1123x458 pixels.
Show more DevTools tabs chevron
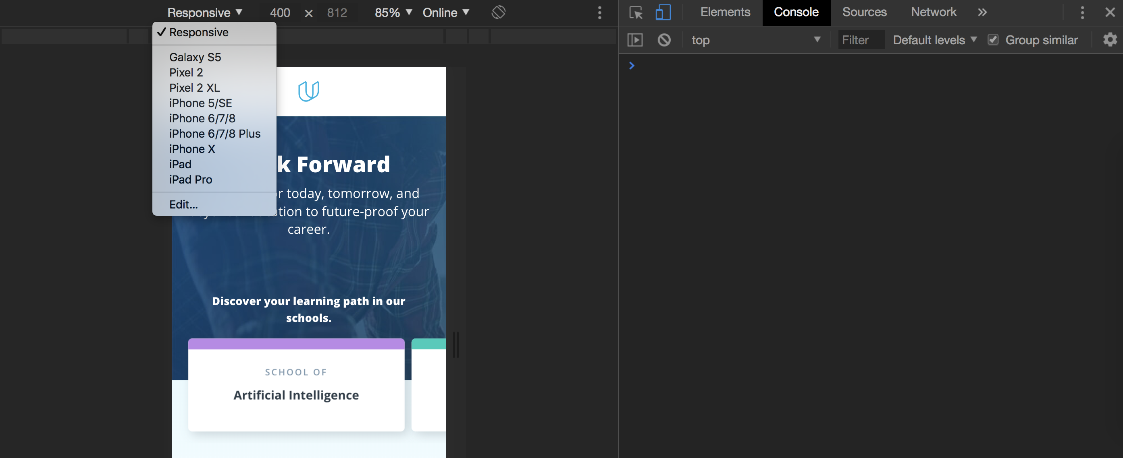click(982, 12)
